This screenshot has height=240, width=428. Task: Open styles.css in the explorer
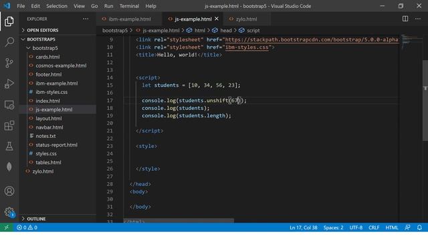tap(46, 153)
